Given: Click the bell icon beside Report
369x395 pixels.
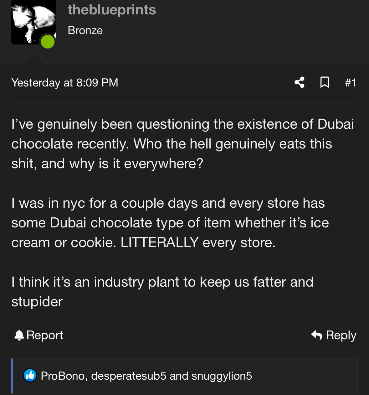Looking at the screenshot, I should point(19,335).
